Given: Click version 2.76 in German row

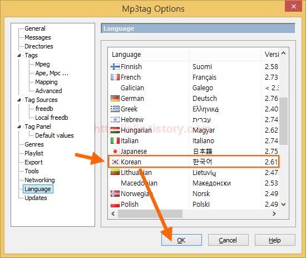Looking at the screenshot, I should tap(272, 98).
